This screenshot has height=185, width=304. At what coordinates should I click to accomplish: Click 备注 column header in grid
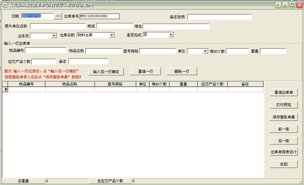245,84
